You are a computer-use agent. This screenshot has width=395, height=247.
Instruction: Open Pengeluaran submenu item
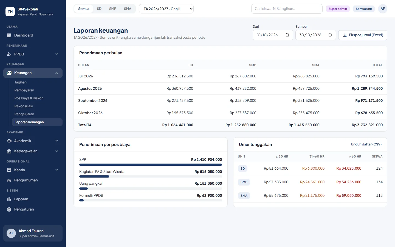37,114
